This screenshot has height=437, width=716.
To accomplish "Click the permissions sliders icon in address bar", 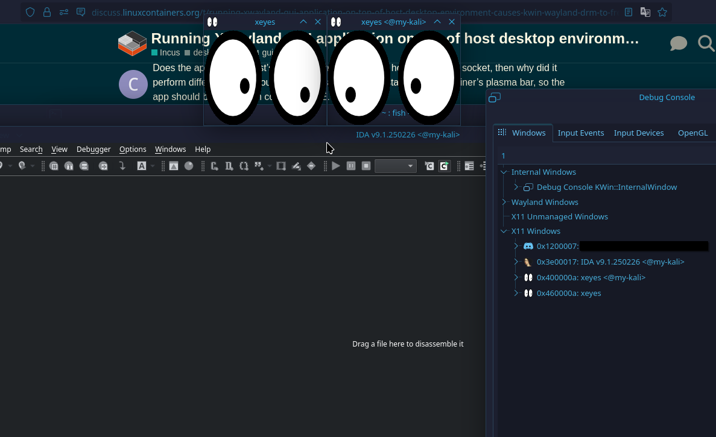I will (63, 12).
